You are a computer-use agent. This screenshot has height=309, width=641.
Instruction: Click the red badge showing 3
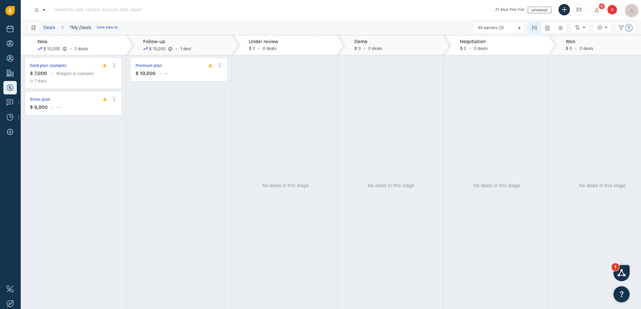(612, 10)
